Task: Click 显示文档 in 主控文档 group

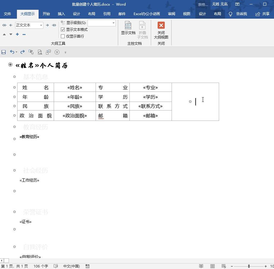Action: (128, 28)
